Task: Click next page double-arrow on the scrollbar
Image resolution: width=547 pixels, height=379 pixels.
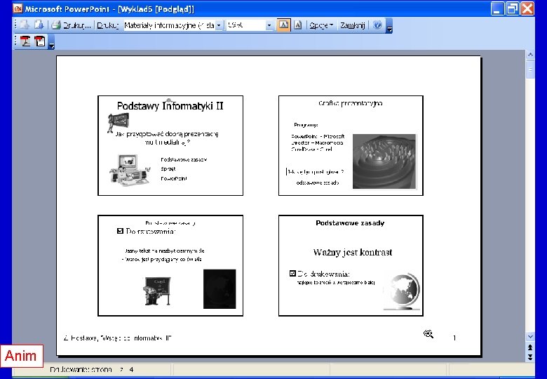Action: 530,357
